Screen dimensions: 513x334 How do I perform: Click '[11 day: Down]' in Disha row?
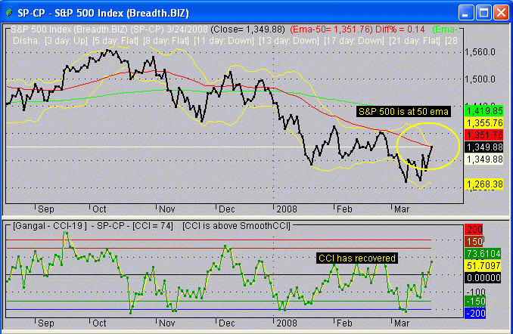coord(224,41)
